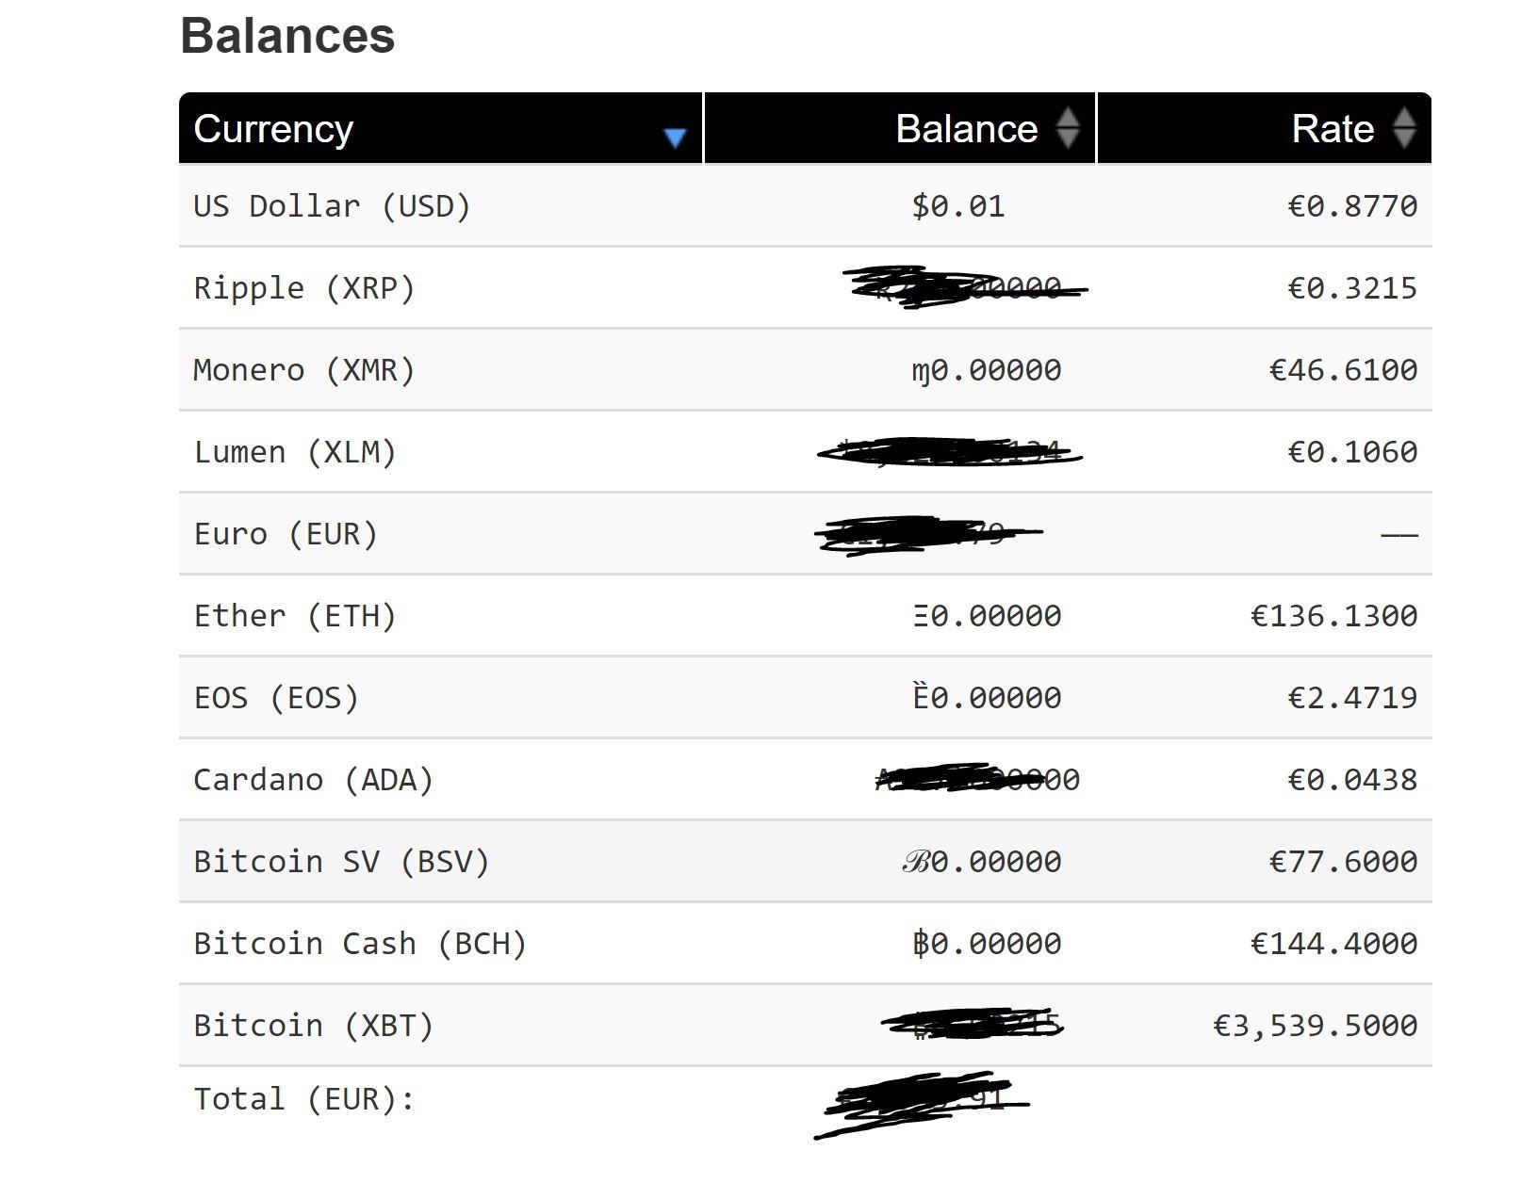Select the Ether (ETH) currency name
Screen dimensions: 1521x1183
coord(295,616)
